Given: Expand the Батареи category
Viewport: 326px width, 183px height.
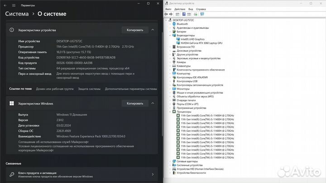Looking at the screenshot, I should pyautogui.click(x=170, y=32).
